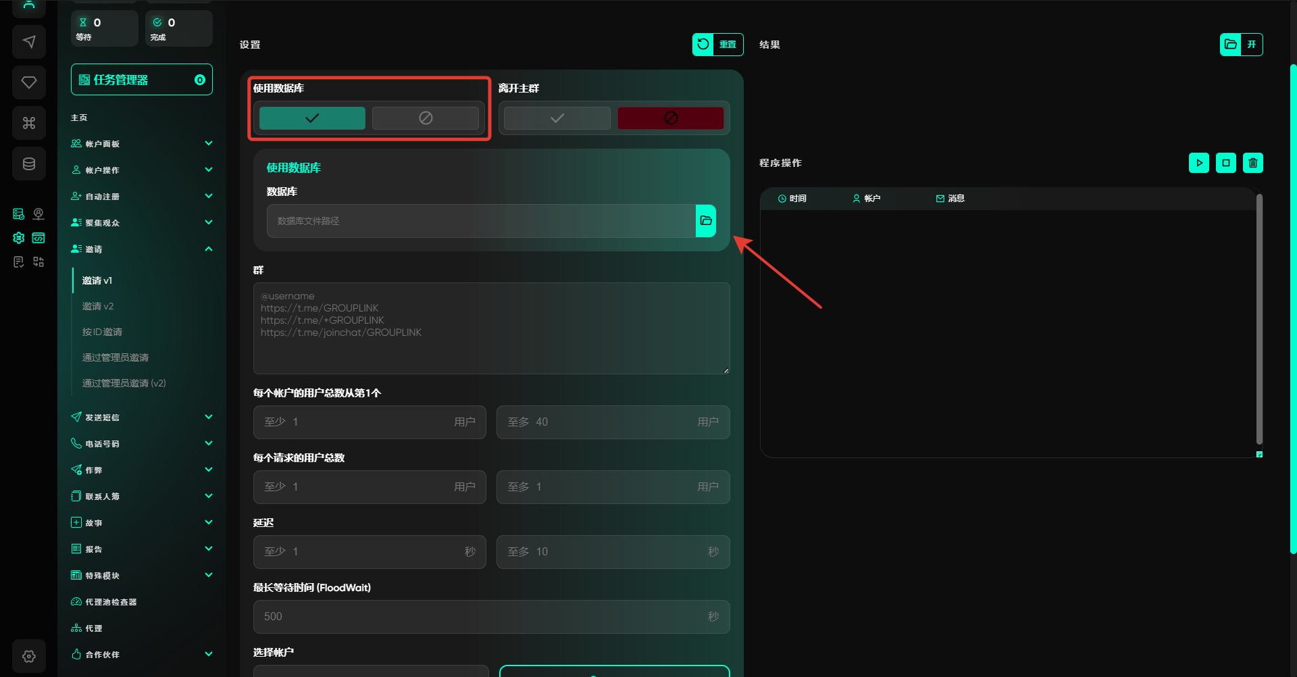Screen dimensions: 1297x677
Task: Clear program log with trash icon
Action: (x=1252, y=163)
